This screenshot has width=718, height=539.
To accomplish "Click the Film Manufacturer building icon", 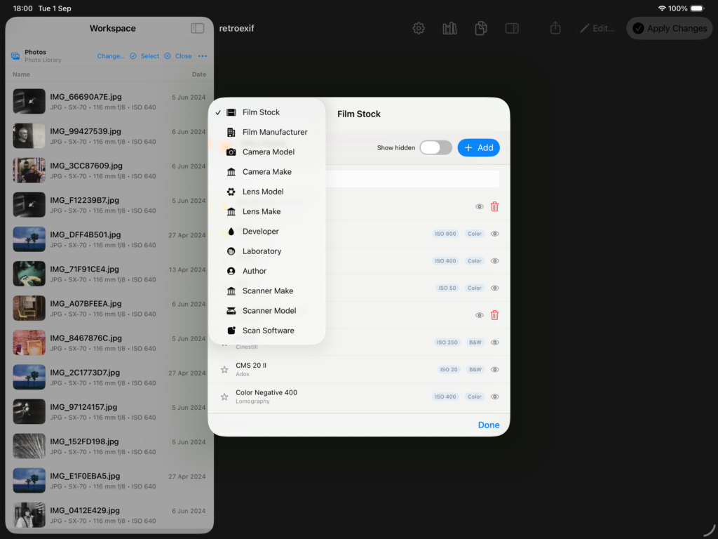I will [231, 132].
